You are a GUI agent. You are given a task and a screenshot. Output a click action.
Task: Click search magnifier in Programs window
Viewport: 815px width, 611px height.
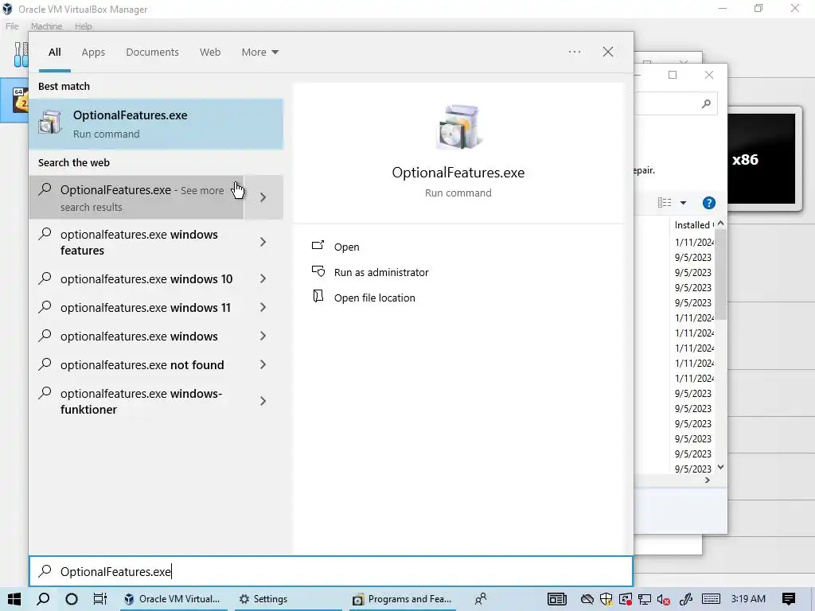(706, 104)
